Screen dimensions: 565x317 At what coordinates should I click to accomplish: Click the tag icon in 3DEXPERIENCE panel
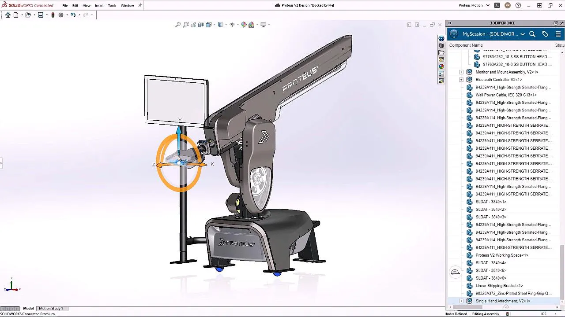coord(545,34)
